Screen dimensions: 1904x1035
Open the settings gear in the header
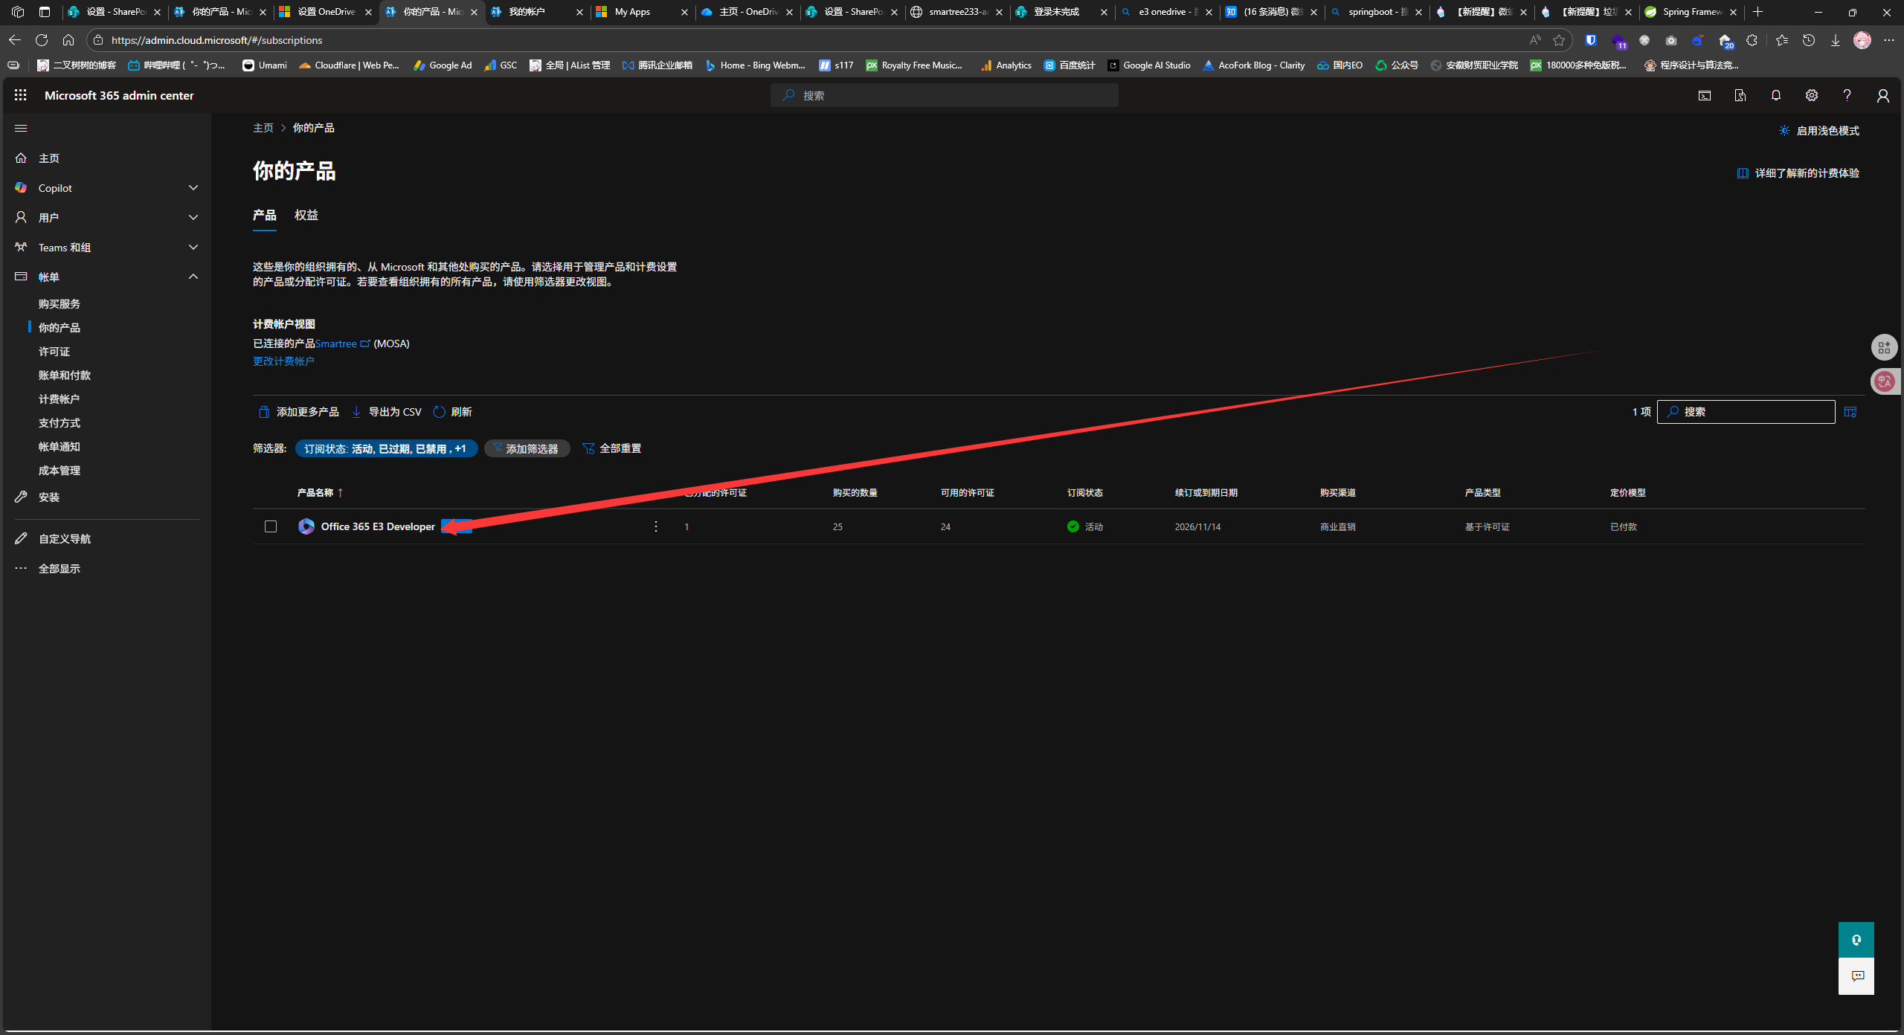[1811, 95]
